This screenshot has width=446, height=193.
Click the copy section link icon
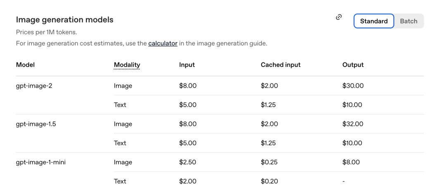(339, 17)
